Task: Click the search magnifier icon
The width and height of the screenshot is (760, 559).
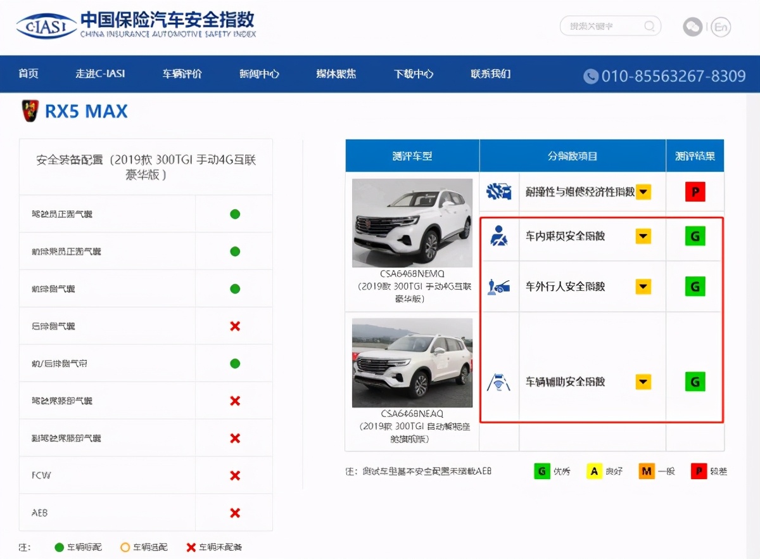Action: coord(649,26)
